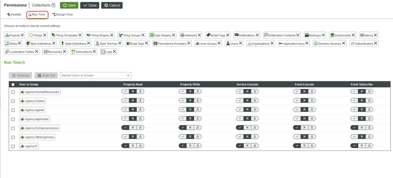Click the X on Data Shapes chip
This screenshot has width=393, height=178.
pyautogui.click(x=174, y=35)
